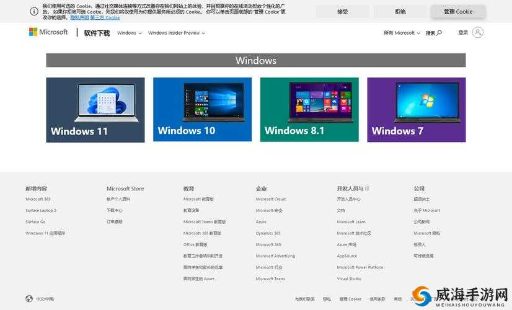The width and height of the screenshot is (512, 310).
Task: Click the globe language icon in footer
Action: 29,299
